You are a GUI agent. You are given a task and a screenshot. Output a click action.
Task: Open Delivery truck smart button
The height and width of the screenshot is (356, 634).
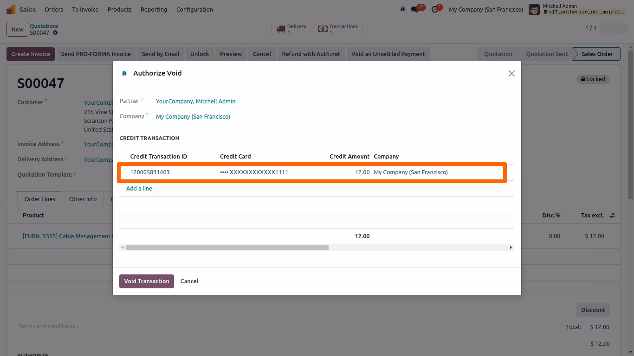click(x=293, y=29)
